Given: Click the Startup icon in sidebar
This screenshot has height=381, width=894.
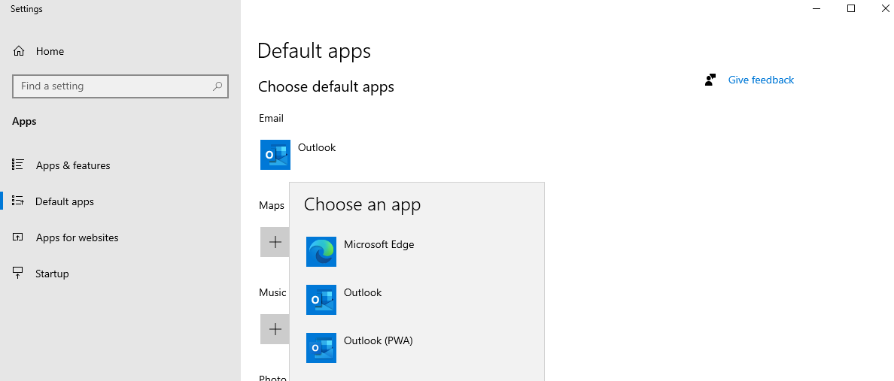Looking at the screenshot, I should point(17,274).
